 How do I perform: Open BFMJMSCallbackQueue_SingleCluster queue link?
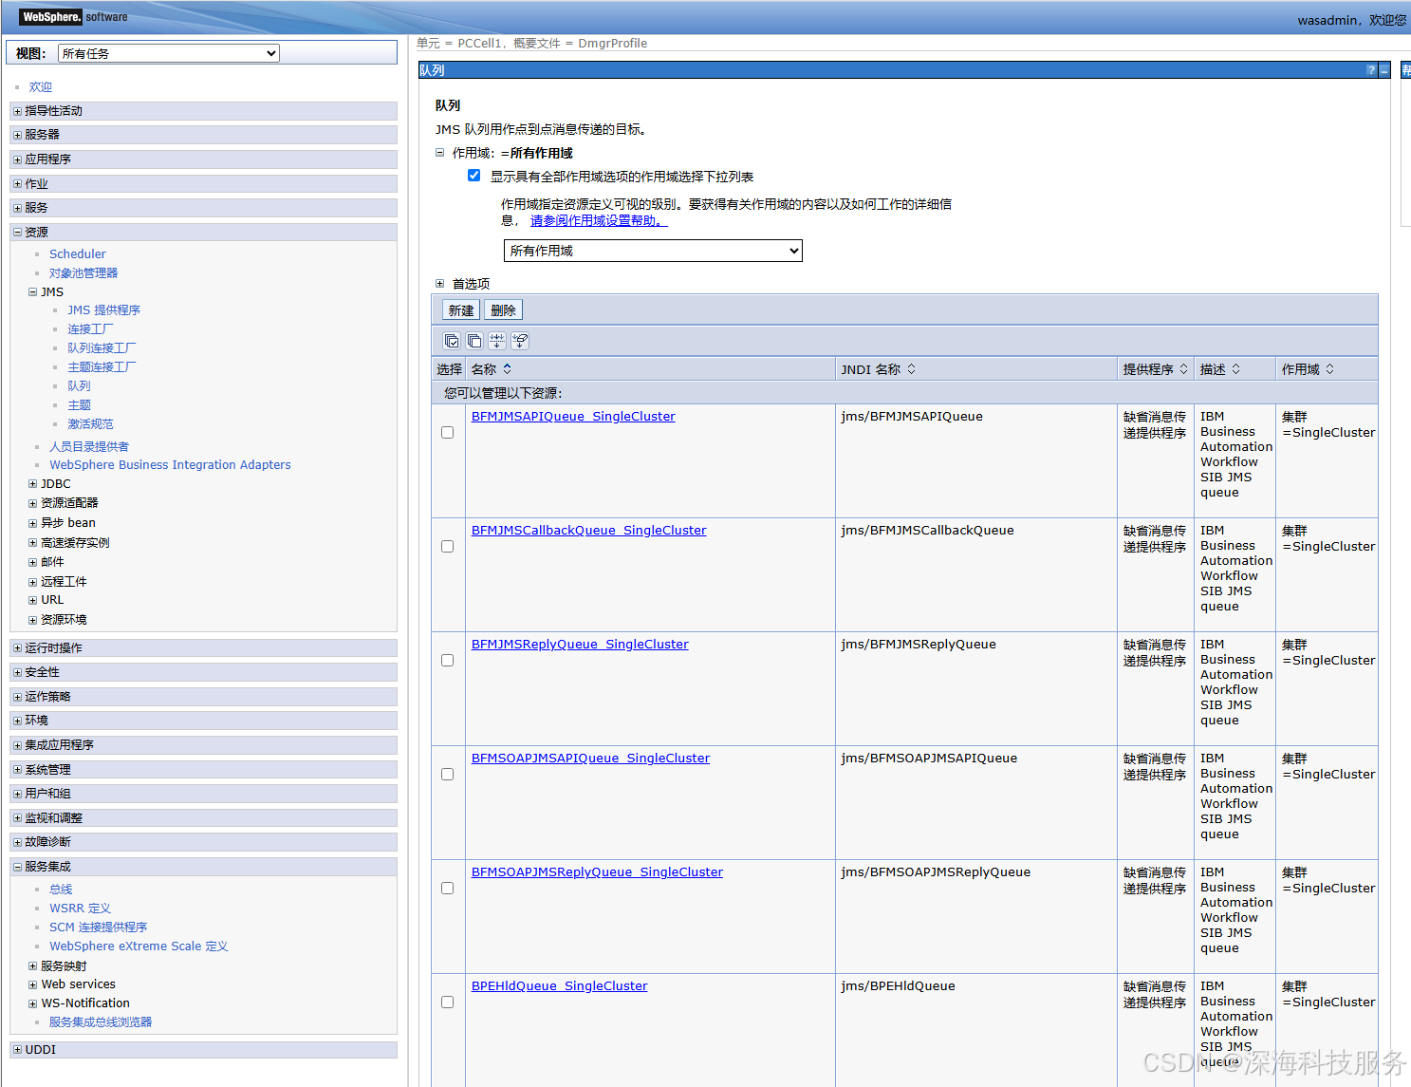(588, 531)
